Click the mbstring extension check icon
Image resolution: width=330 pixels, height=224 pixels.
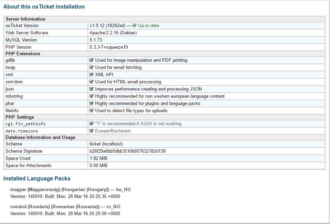92,96
